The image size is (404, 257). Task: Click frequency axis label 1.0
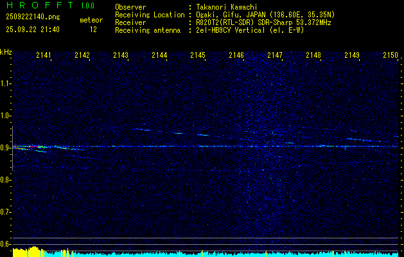(x=4, y=116)
